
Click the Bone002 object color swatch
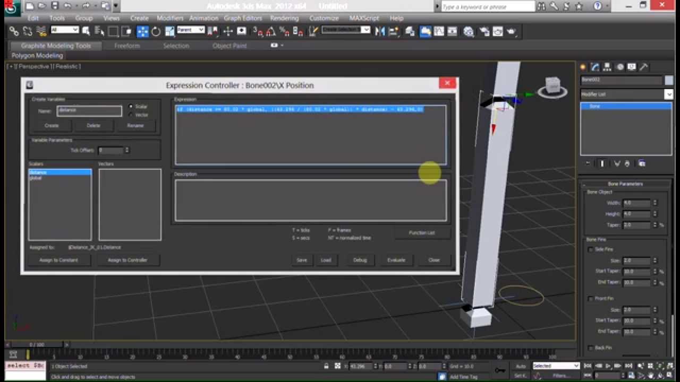pos(669,80)
